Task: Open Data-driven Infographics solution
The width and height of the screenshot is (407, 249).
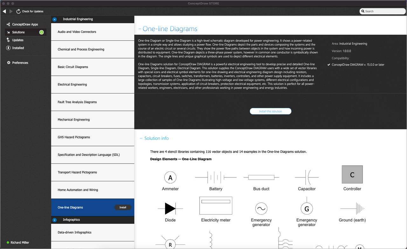Action: (93, 232)
